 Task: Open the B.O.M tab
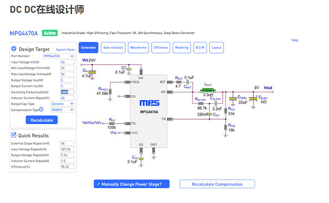200,48
